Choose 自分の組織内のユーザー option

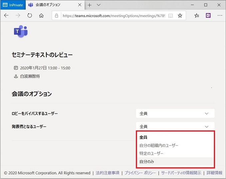coord(159,146)
